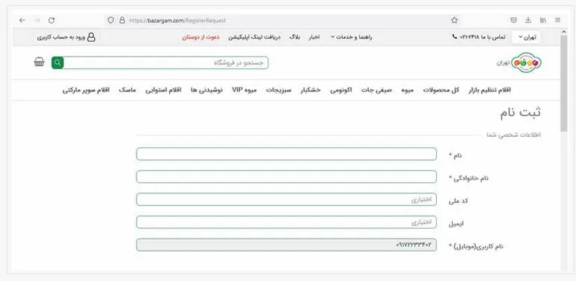576x281 pixels.
Task: Click the نام کاربری(موبایل) field
Action: [x=286, y=245]
